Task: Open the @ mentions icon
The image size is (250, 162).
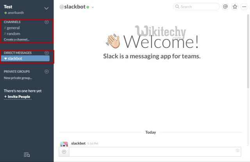Action: coord(225,7)
